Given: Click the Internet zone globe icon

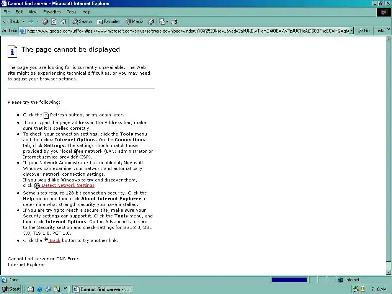Looking at the screenshot, I should click(x=340, y=280).
